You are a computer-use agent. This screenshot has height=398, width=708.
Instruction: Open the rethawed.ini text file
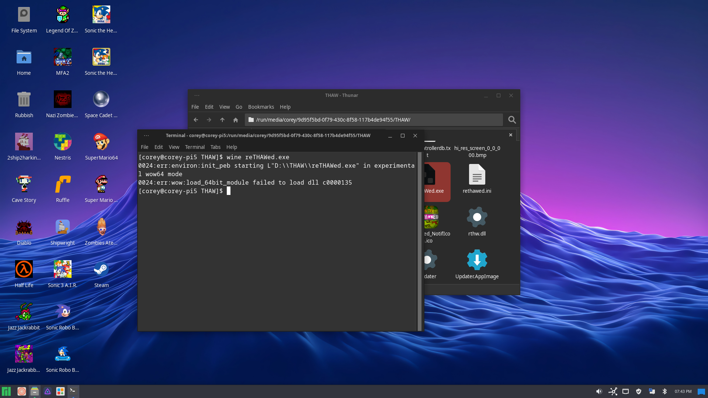click(x=477, y=175)
